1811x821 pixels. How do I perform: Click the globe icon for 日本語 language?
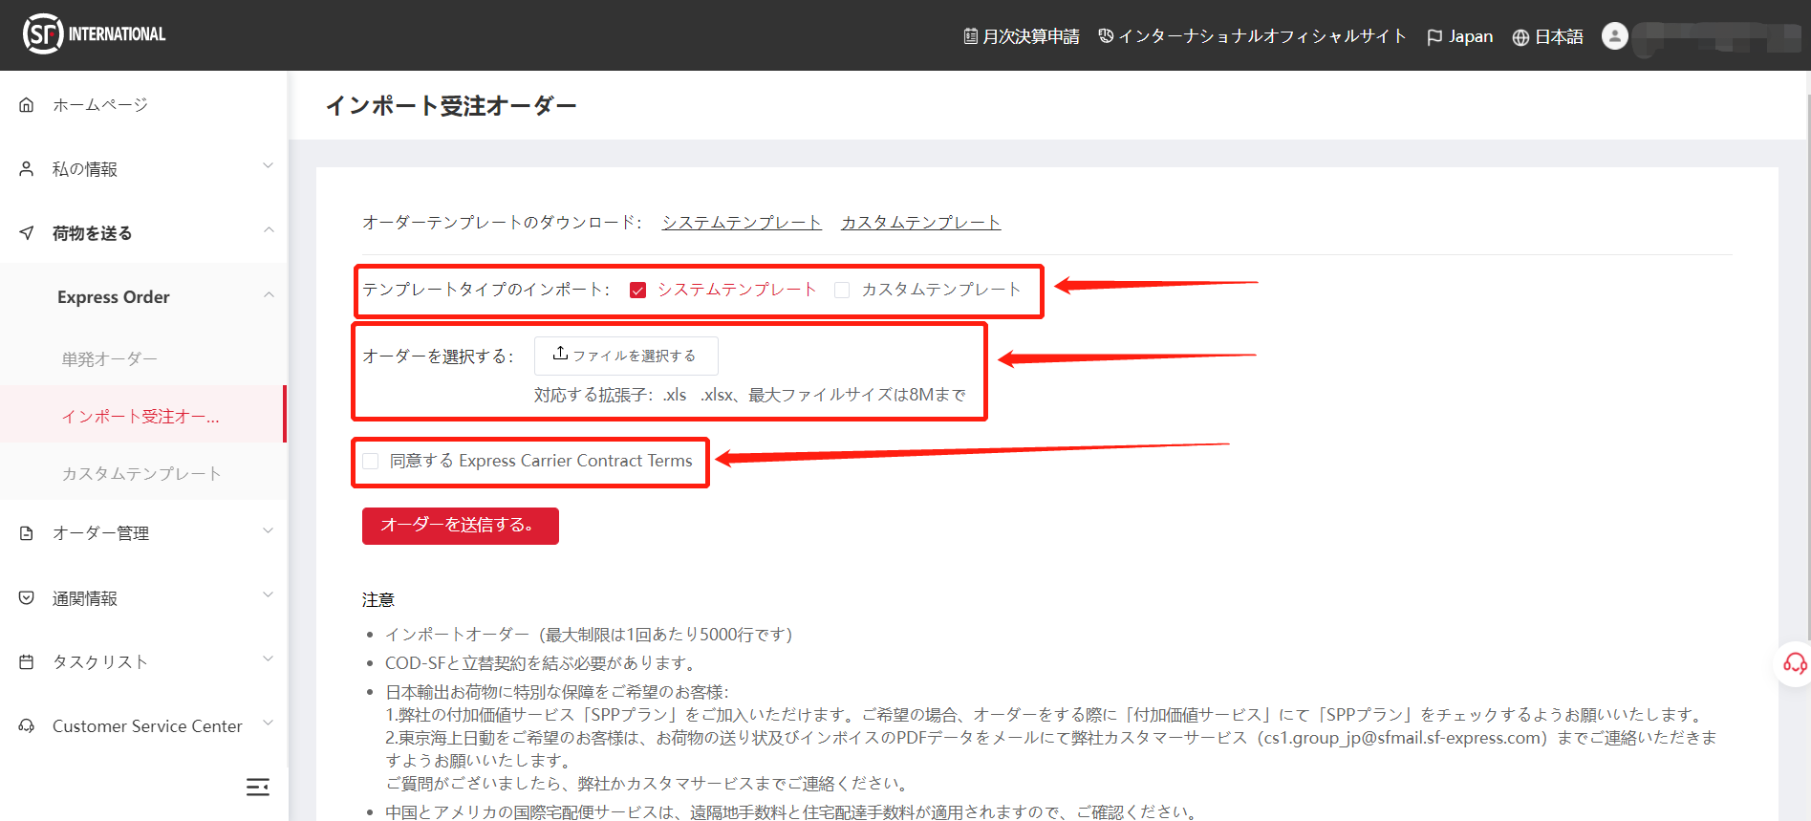pyautogui.click(x=1520, y=37)
